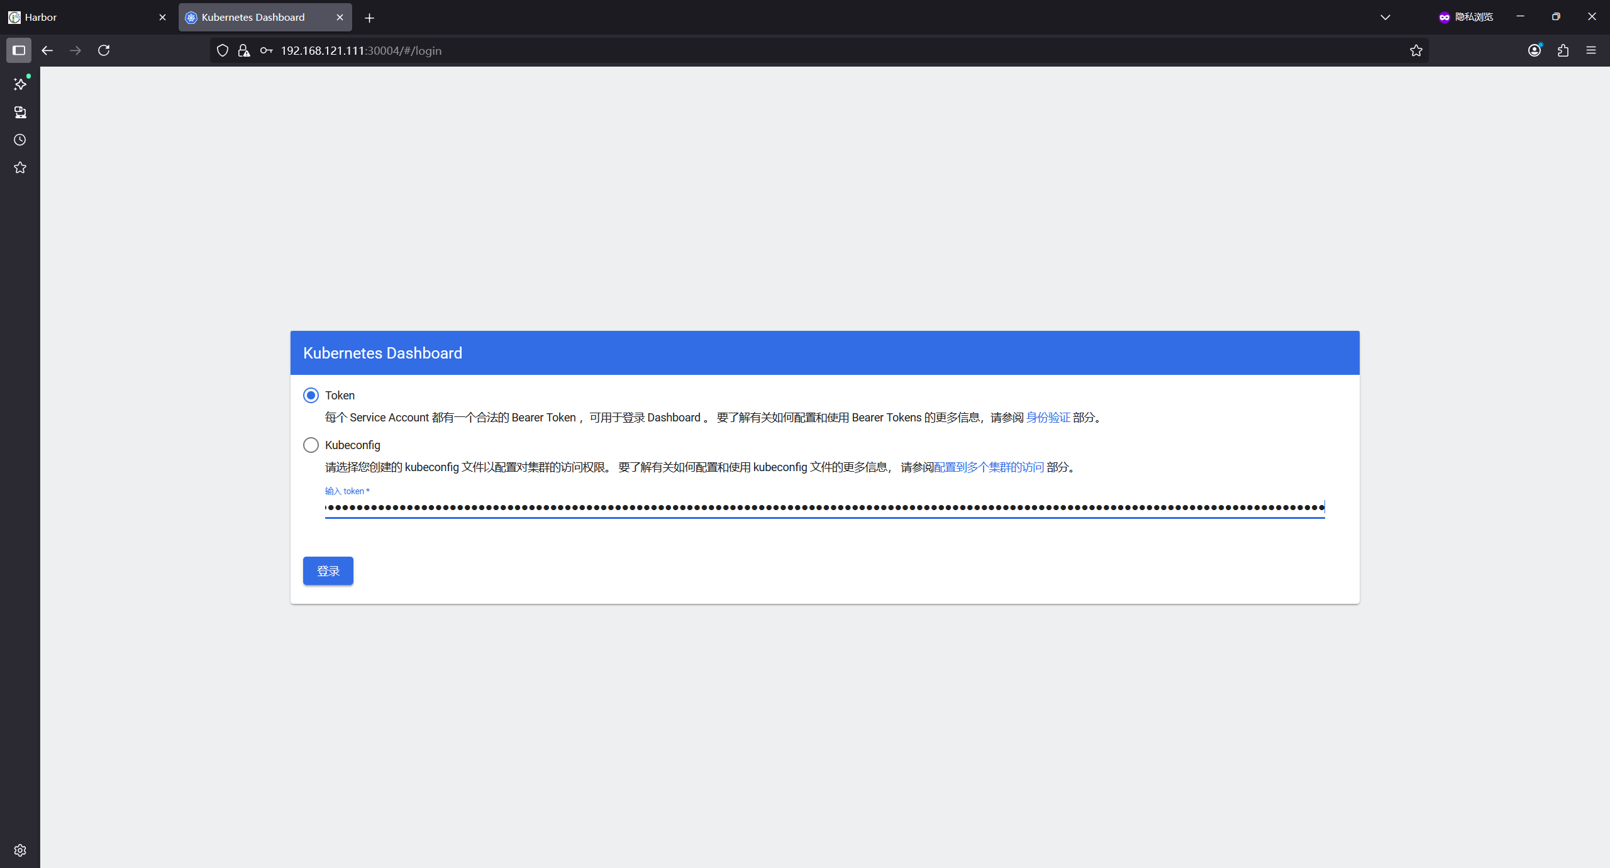This screenshot has width=1610, height=868.
Task: Open sidebar settings gear
Action: pos(20,850)
